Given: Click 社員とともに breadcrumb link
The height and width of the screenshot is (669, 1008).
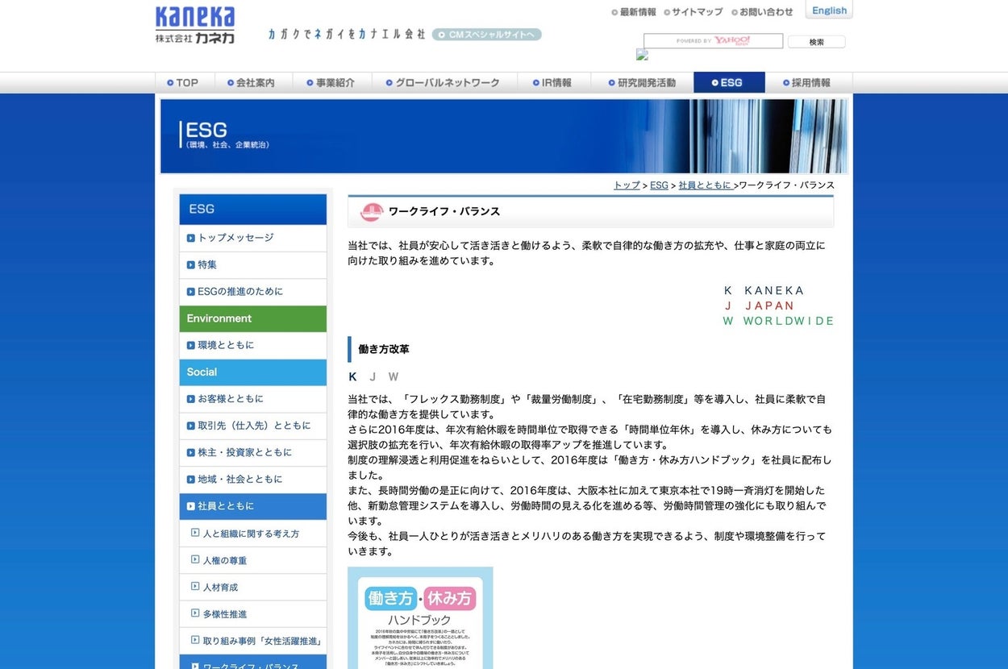Looking at the screenshot, I should pyautogui.click(x=704, y=185).
